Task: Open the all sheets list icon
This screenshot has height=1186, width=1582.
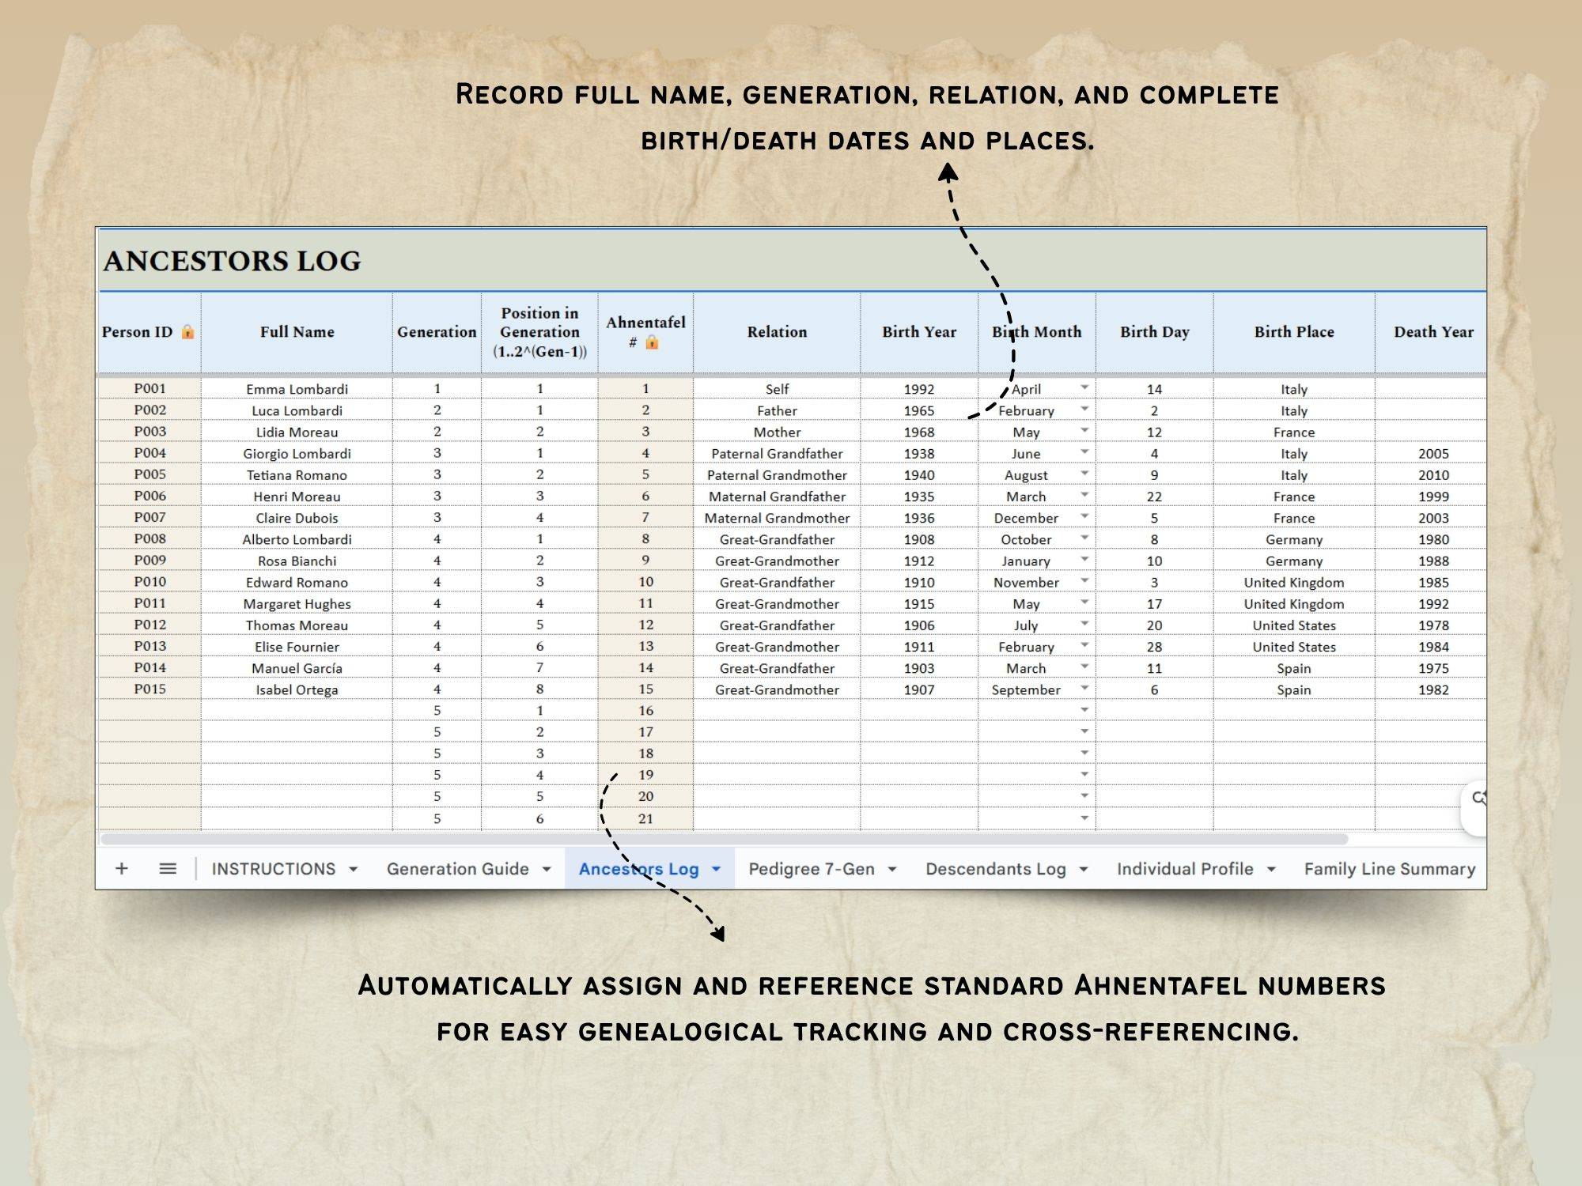Action: [168, 868]
